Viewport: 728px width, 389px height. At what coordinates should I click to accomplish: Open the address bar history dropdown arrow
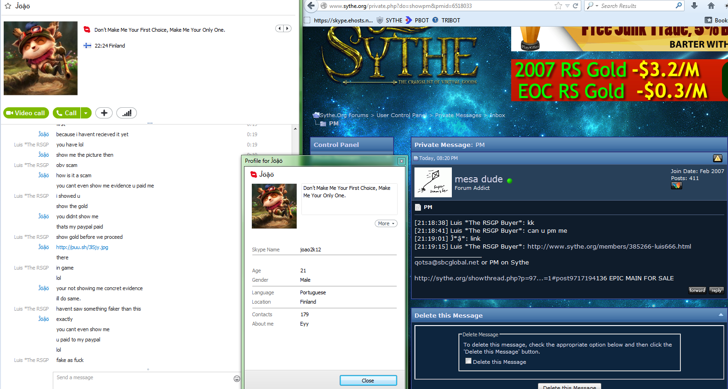[567, 6]
